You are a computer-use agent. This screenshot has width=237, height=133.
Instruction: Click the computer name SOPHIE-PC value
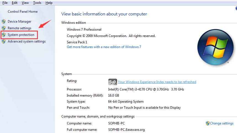117,123
